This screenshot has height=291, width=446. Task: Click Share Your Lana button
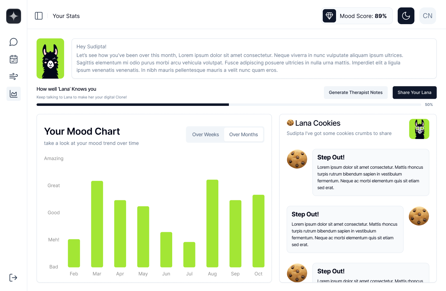tap(414, 93)
